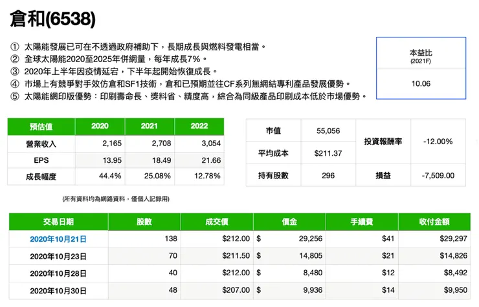Select amount 9,936 in 價金 column
Screen dimensions: 479x307
[x=313, y=290]
